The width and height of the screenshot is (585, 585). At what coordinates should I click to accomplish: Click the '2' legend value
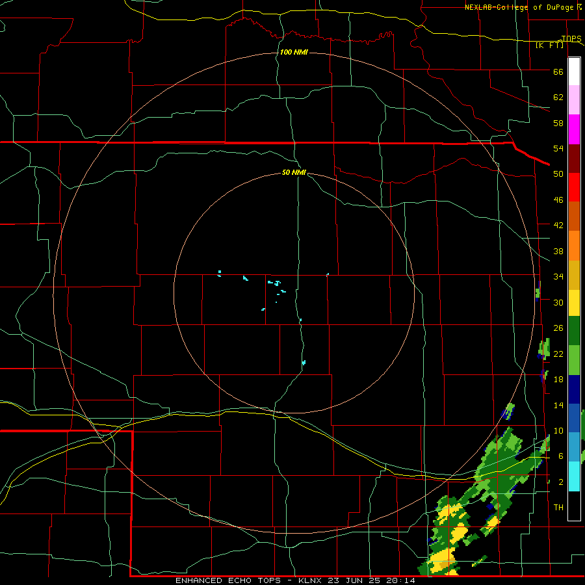[x=560, y=482]
